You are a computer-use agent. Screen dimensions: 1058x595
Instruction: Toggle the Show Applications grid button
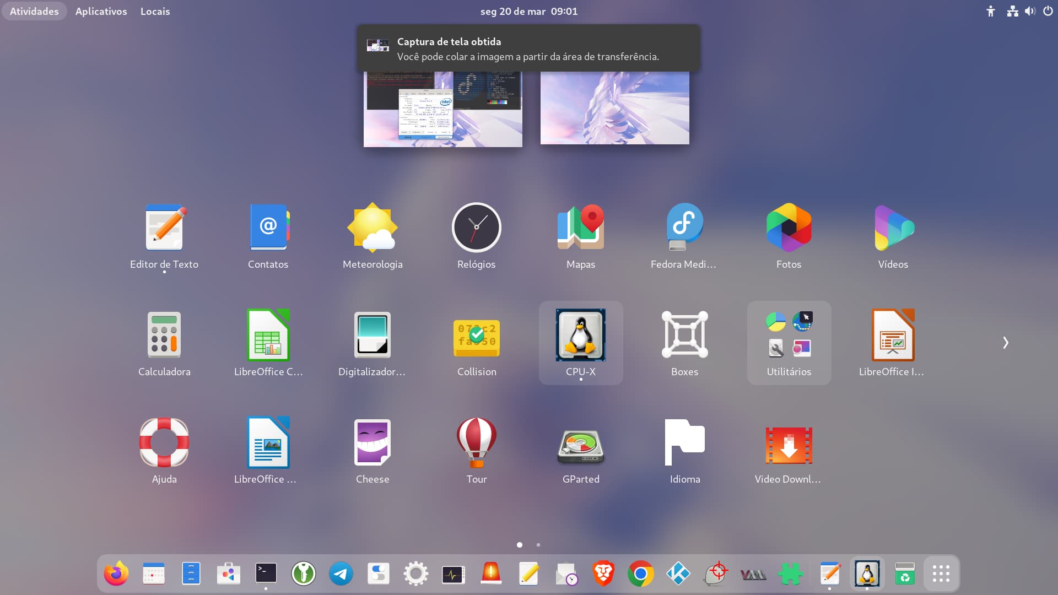pyautogui.click(x=941, y=574)
